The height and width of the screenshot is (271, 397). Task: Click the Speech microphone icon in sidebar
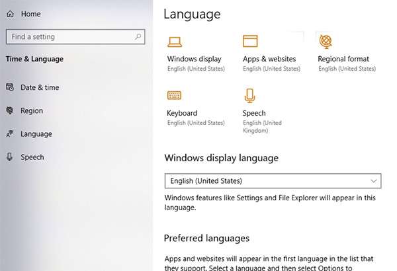click(x=10, y=157)
